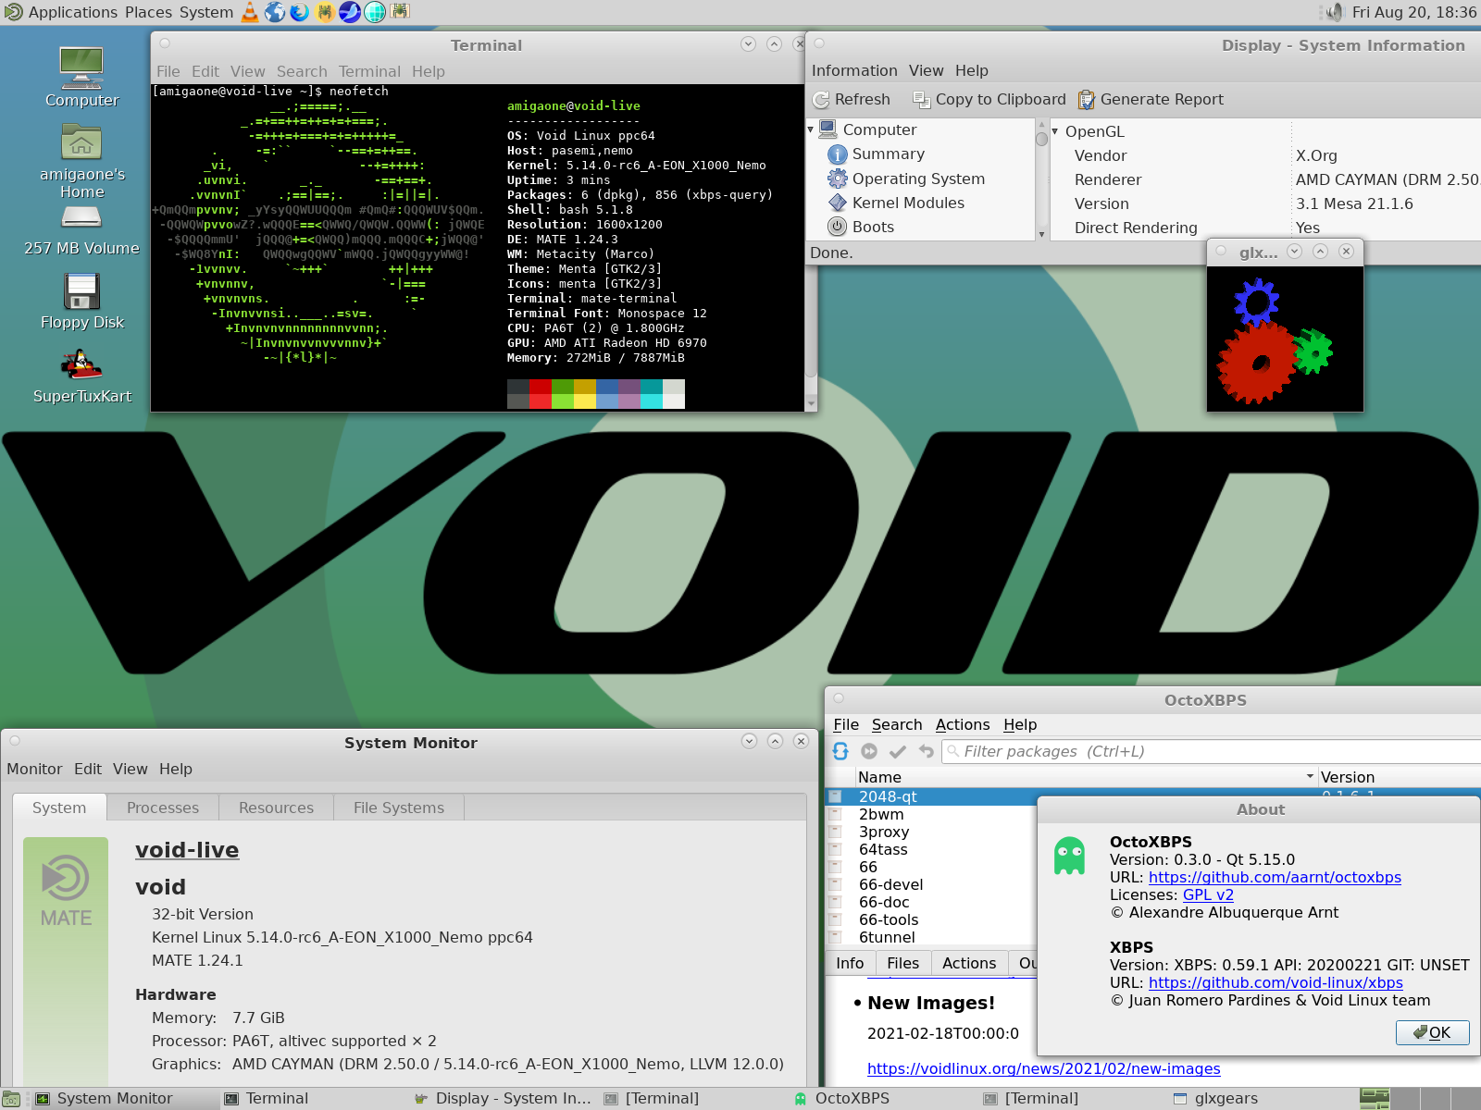The height and width of the screenshot is (1110, 1481).
Task: Open the blue globe web browser launcher
Action: coord(275,12)
